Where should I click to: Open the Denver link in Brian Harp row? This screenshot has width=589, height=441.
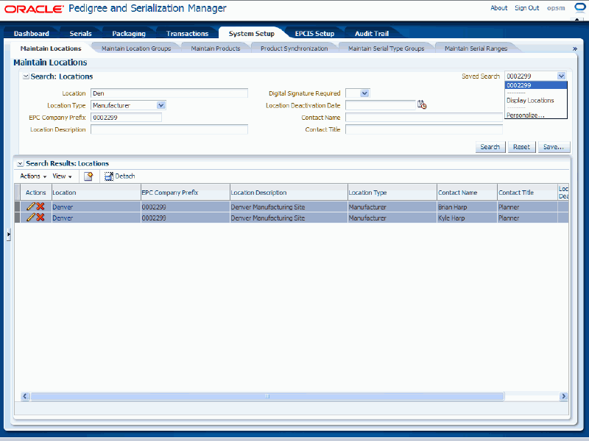[x=63, y=207]
